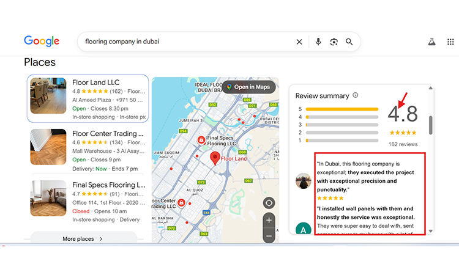Select the red Floor Land map pin
Screen dimensions: 459x275
point(215,158)
